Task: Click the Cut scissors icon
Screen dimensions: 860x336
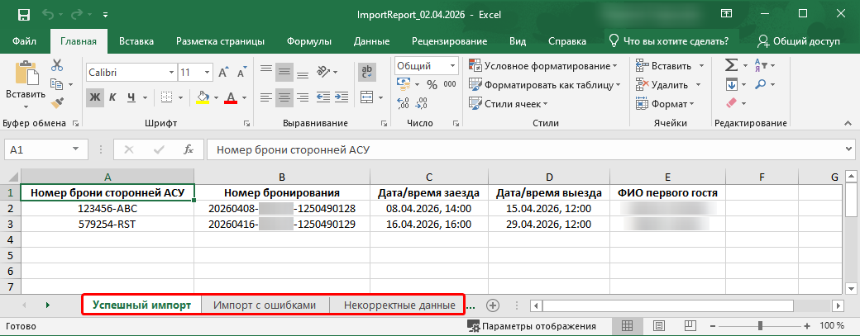Action: (57, 66)
